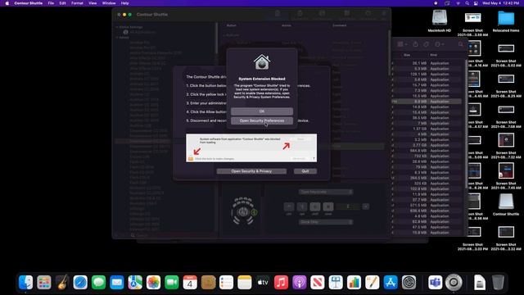
Task: Click the Open Security & Privacy button
Action: (251, 171)
